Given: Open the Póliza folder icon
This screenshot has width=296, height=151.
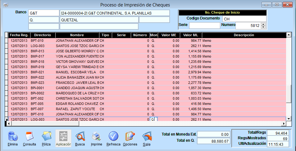Looking at the screenshot, I should 47,136.
